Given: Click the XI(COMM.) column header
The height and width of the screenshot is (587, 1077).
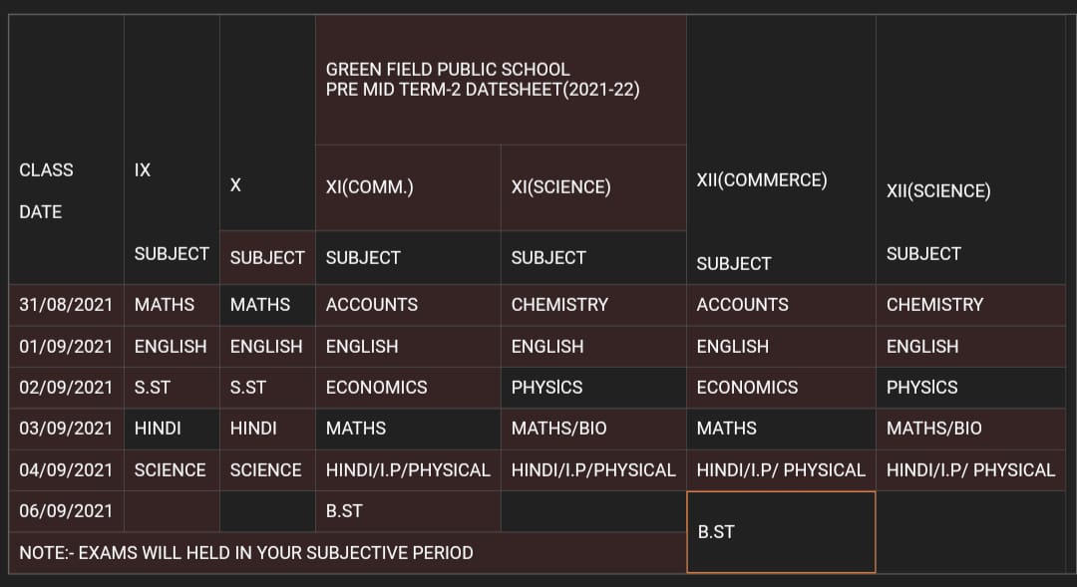Looking at the screenshot, I should pyautogui.click(x=408, y=187).
